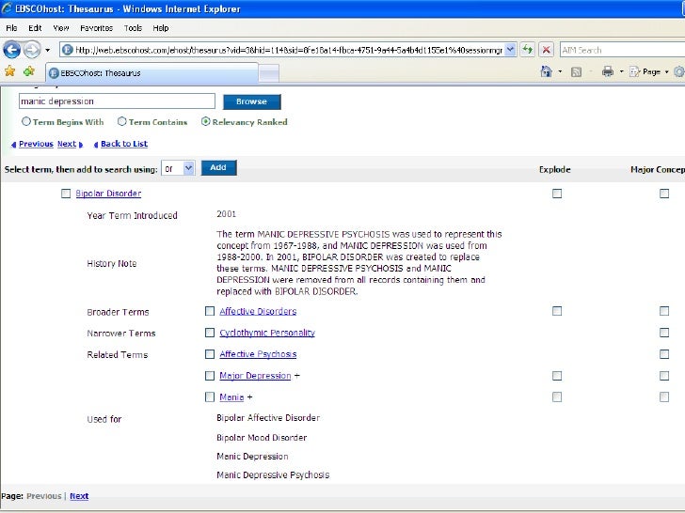The image size is (685, 513).
Task: Open the Mania term link
Action: pos(231,396)
